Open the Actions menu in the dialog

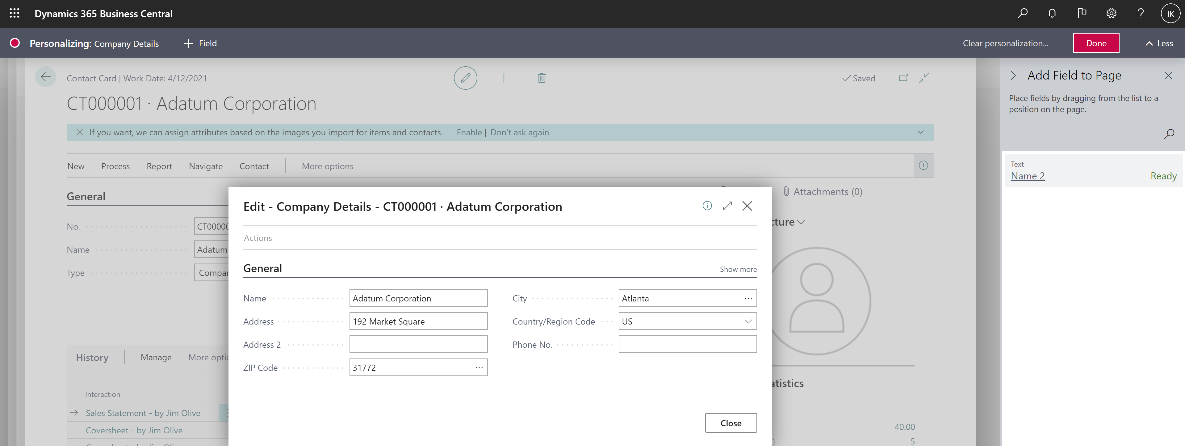(258, 238)
